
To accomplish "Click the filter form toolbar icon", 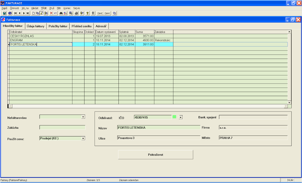I will coord(71,13).
